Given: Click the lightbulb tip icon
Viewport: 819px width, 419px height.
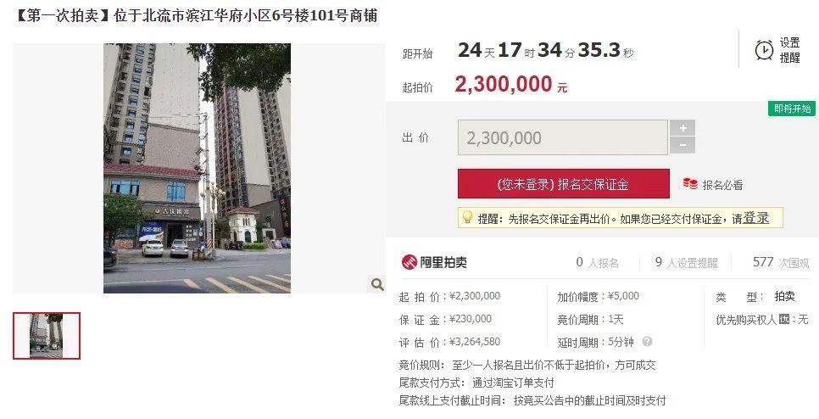Looking at the screenshot, I should (x=467, y=217).
